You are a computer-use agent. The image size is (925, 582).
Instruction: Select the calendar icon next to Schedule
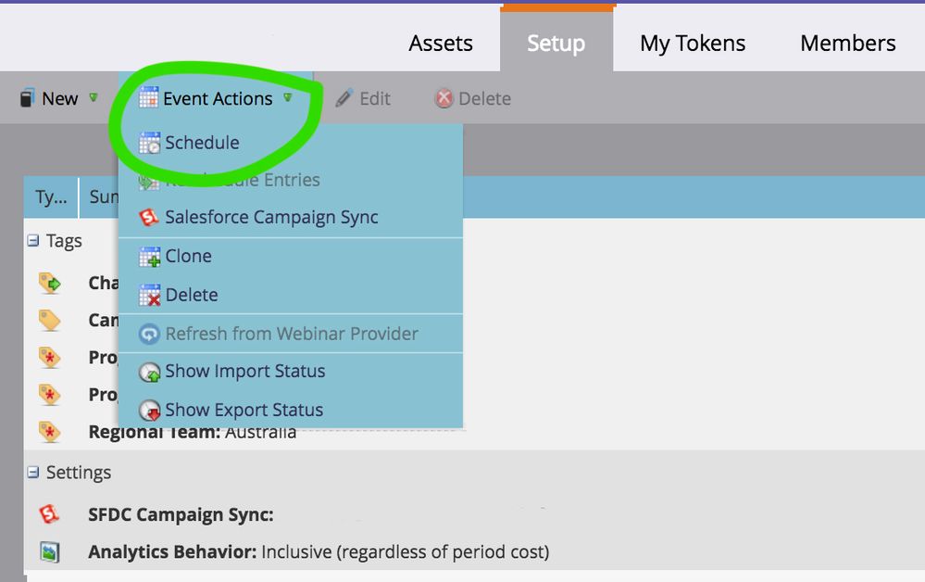pyautogui.click(x=148, y=142)
